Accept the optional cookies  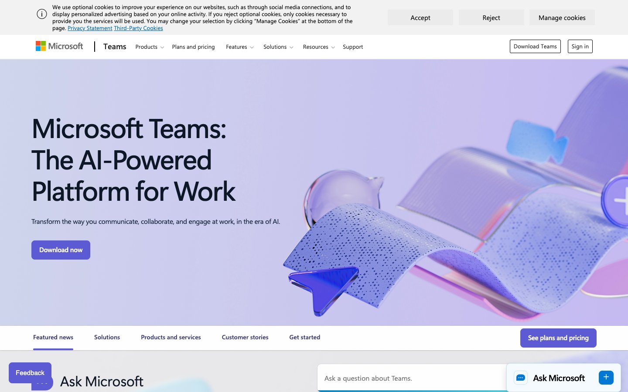pyautogui.click(x=420, y=17)
